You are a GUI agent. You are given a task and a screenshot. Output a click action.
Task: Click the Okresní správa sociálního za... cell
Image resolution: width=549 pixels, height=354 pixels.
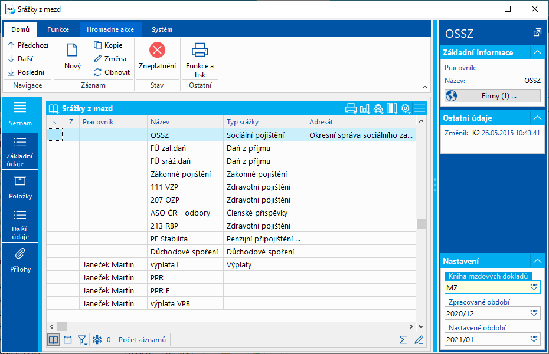(x=361, y=135)
